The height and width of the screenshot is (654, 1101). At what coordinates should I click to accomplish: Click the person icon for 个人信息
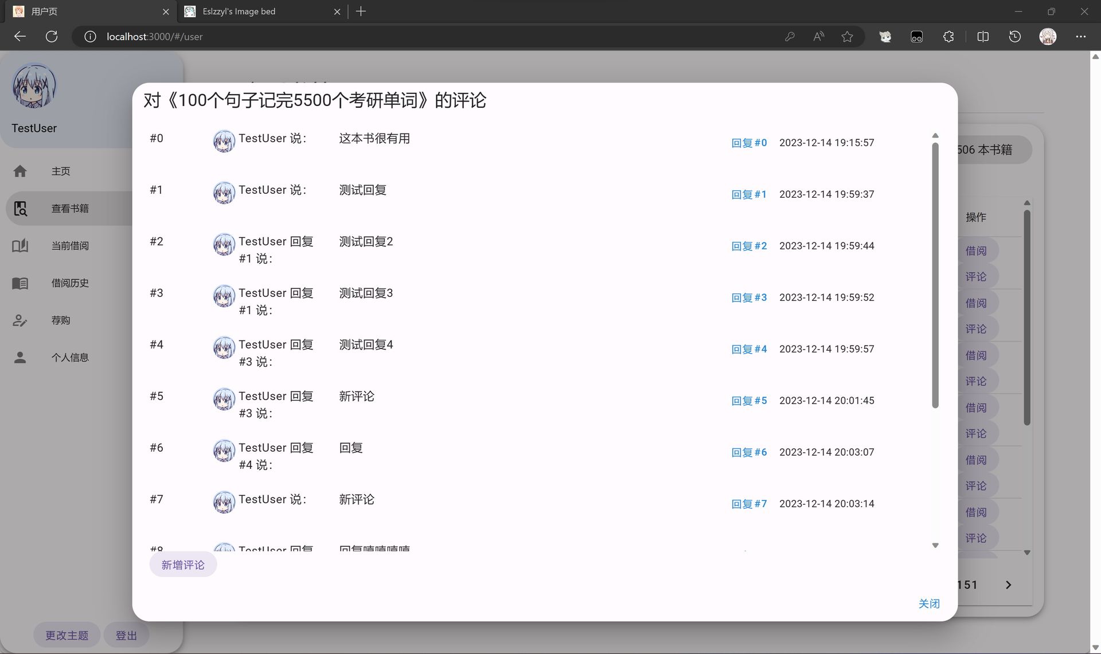pos(20,358)
